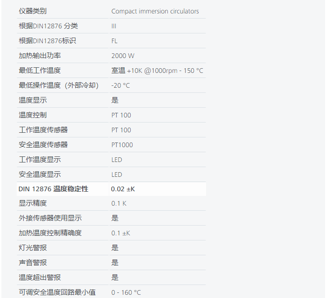Select the Compact immersion circulators value
The height and width of the screenshot is (298, 326).
point(155,11)
